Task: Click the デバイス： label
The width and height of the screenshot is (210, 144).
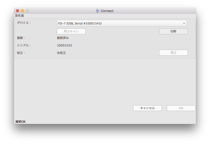Action: (x=24, y=23)
